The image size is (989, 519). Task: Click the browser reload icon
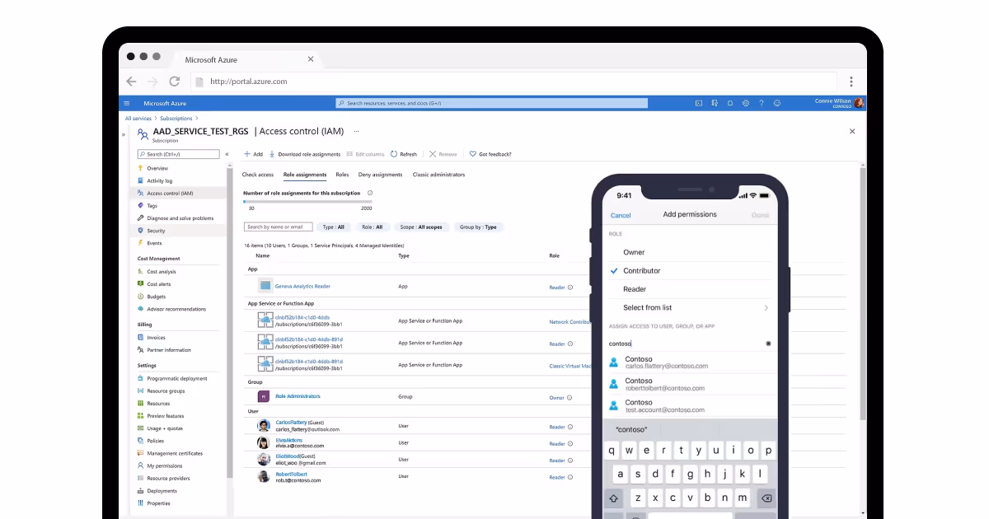pos(175,82)
